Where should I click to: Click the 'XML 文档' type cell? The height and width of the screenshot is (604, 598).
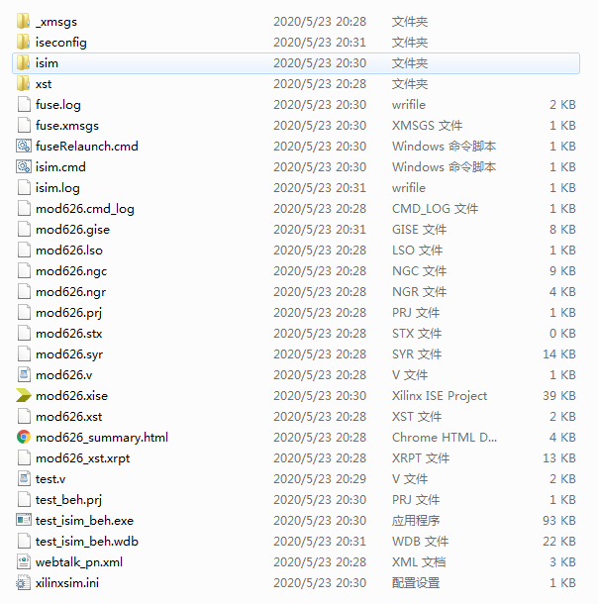pyautogui.click(x=419, y=562)
